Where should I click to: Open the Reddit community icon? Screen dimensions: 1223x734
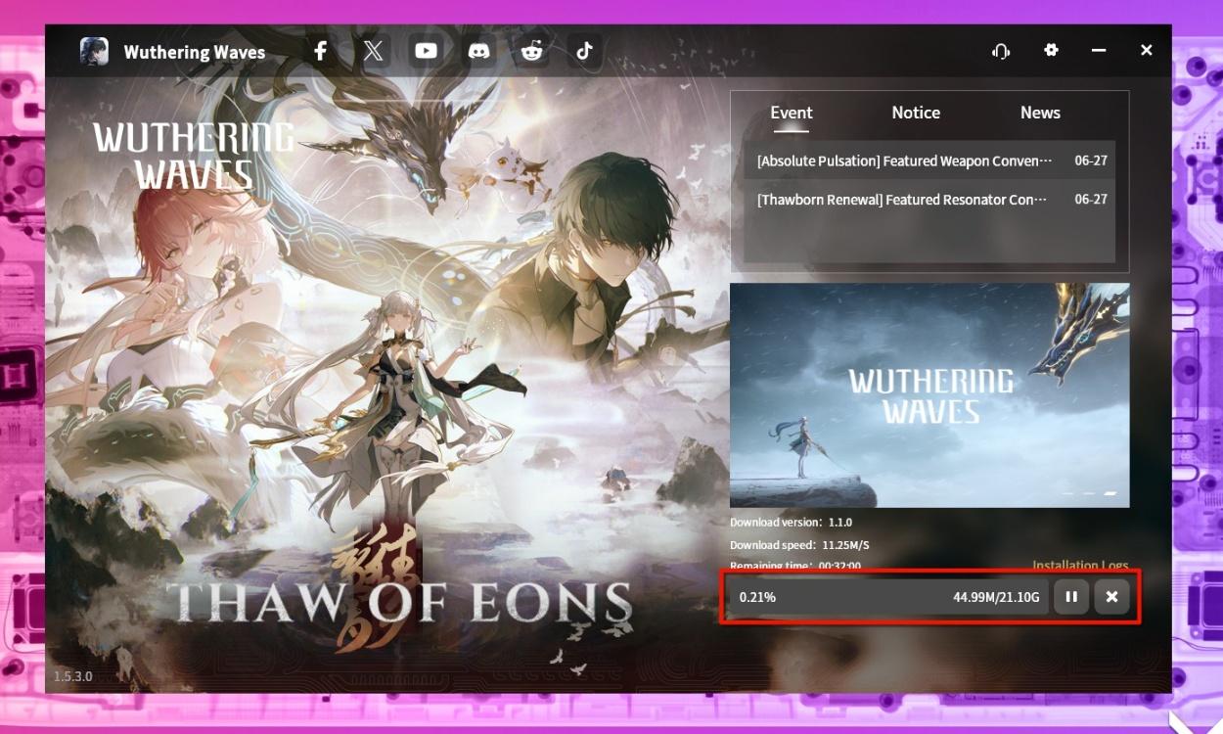click(531, 51)
